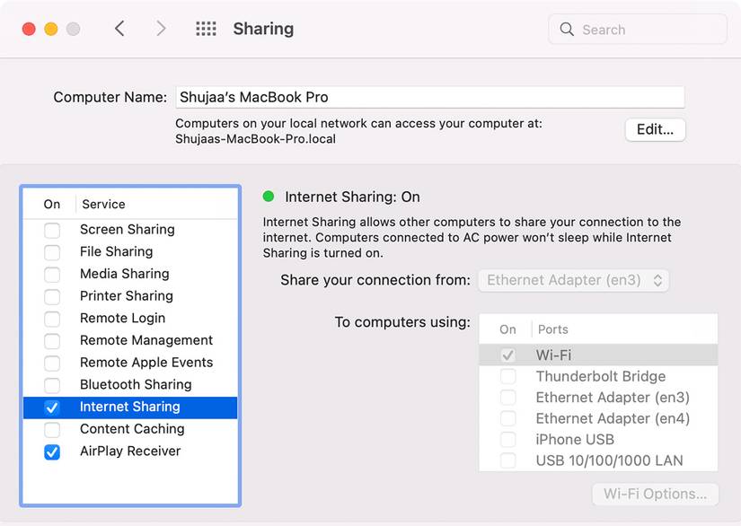
Task: Turn on Remote Login
Action: click(51, 318)
